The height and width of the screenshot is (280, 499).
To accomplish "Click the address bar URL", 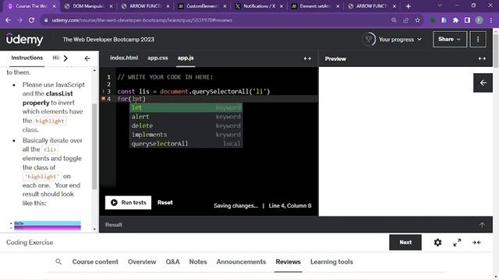I will 142,20.
